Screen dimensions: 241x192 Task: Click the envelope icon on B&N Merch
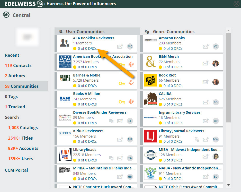[x=206, y=63]
